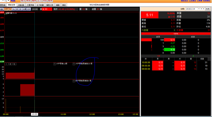
Task: Click the 10:00 time marker on axis
Action: 34,114
